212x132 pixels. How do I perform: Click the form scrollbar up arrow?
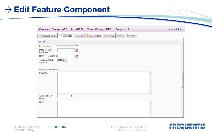coord(182,46)
